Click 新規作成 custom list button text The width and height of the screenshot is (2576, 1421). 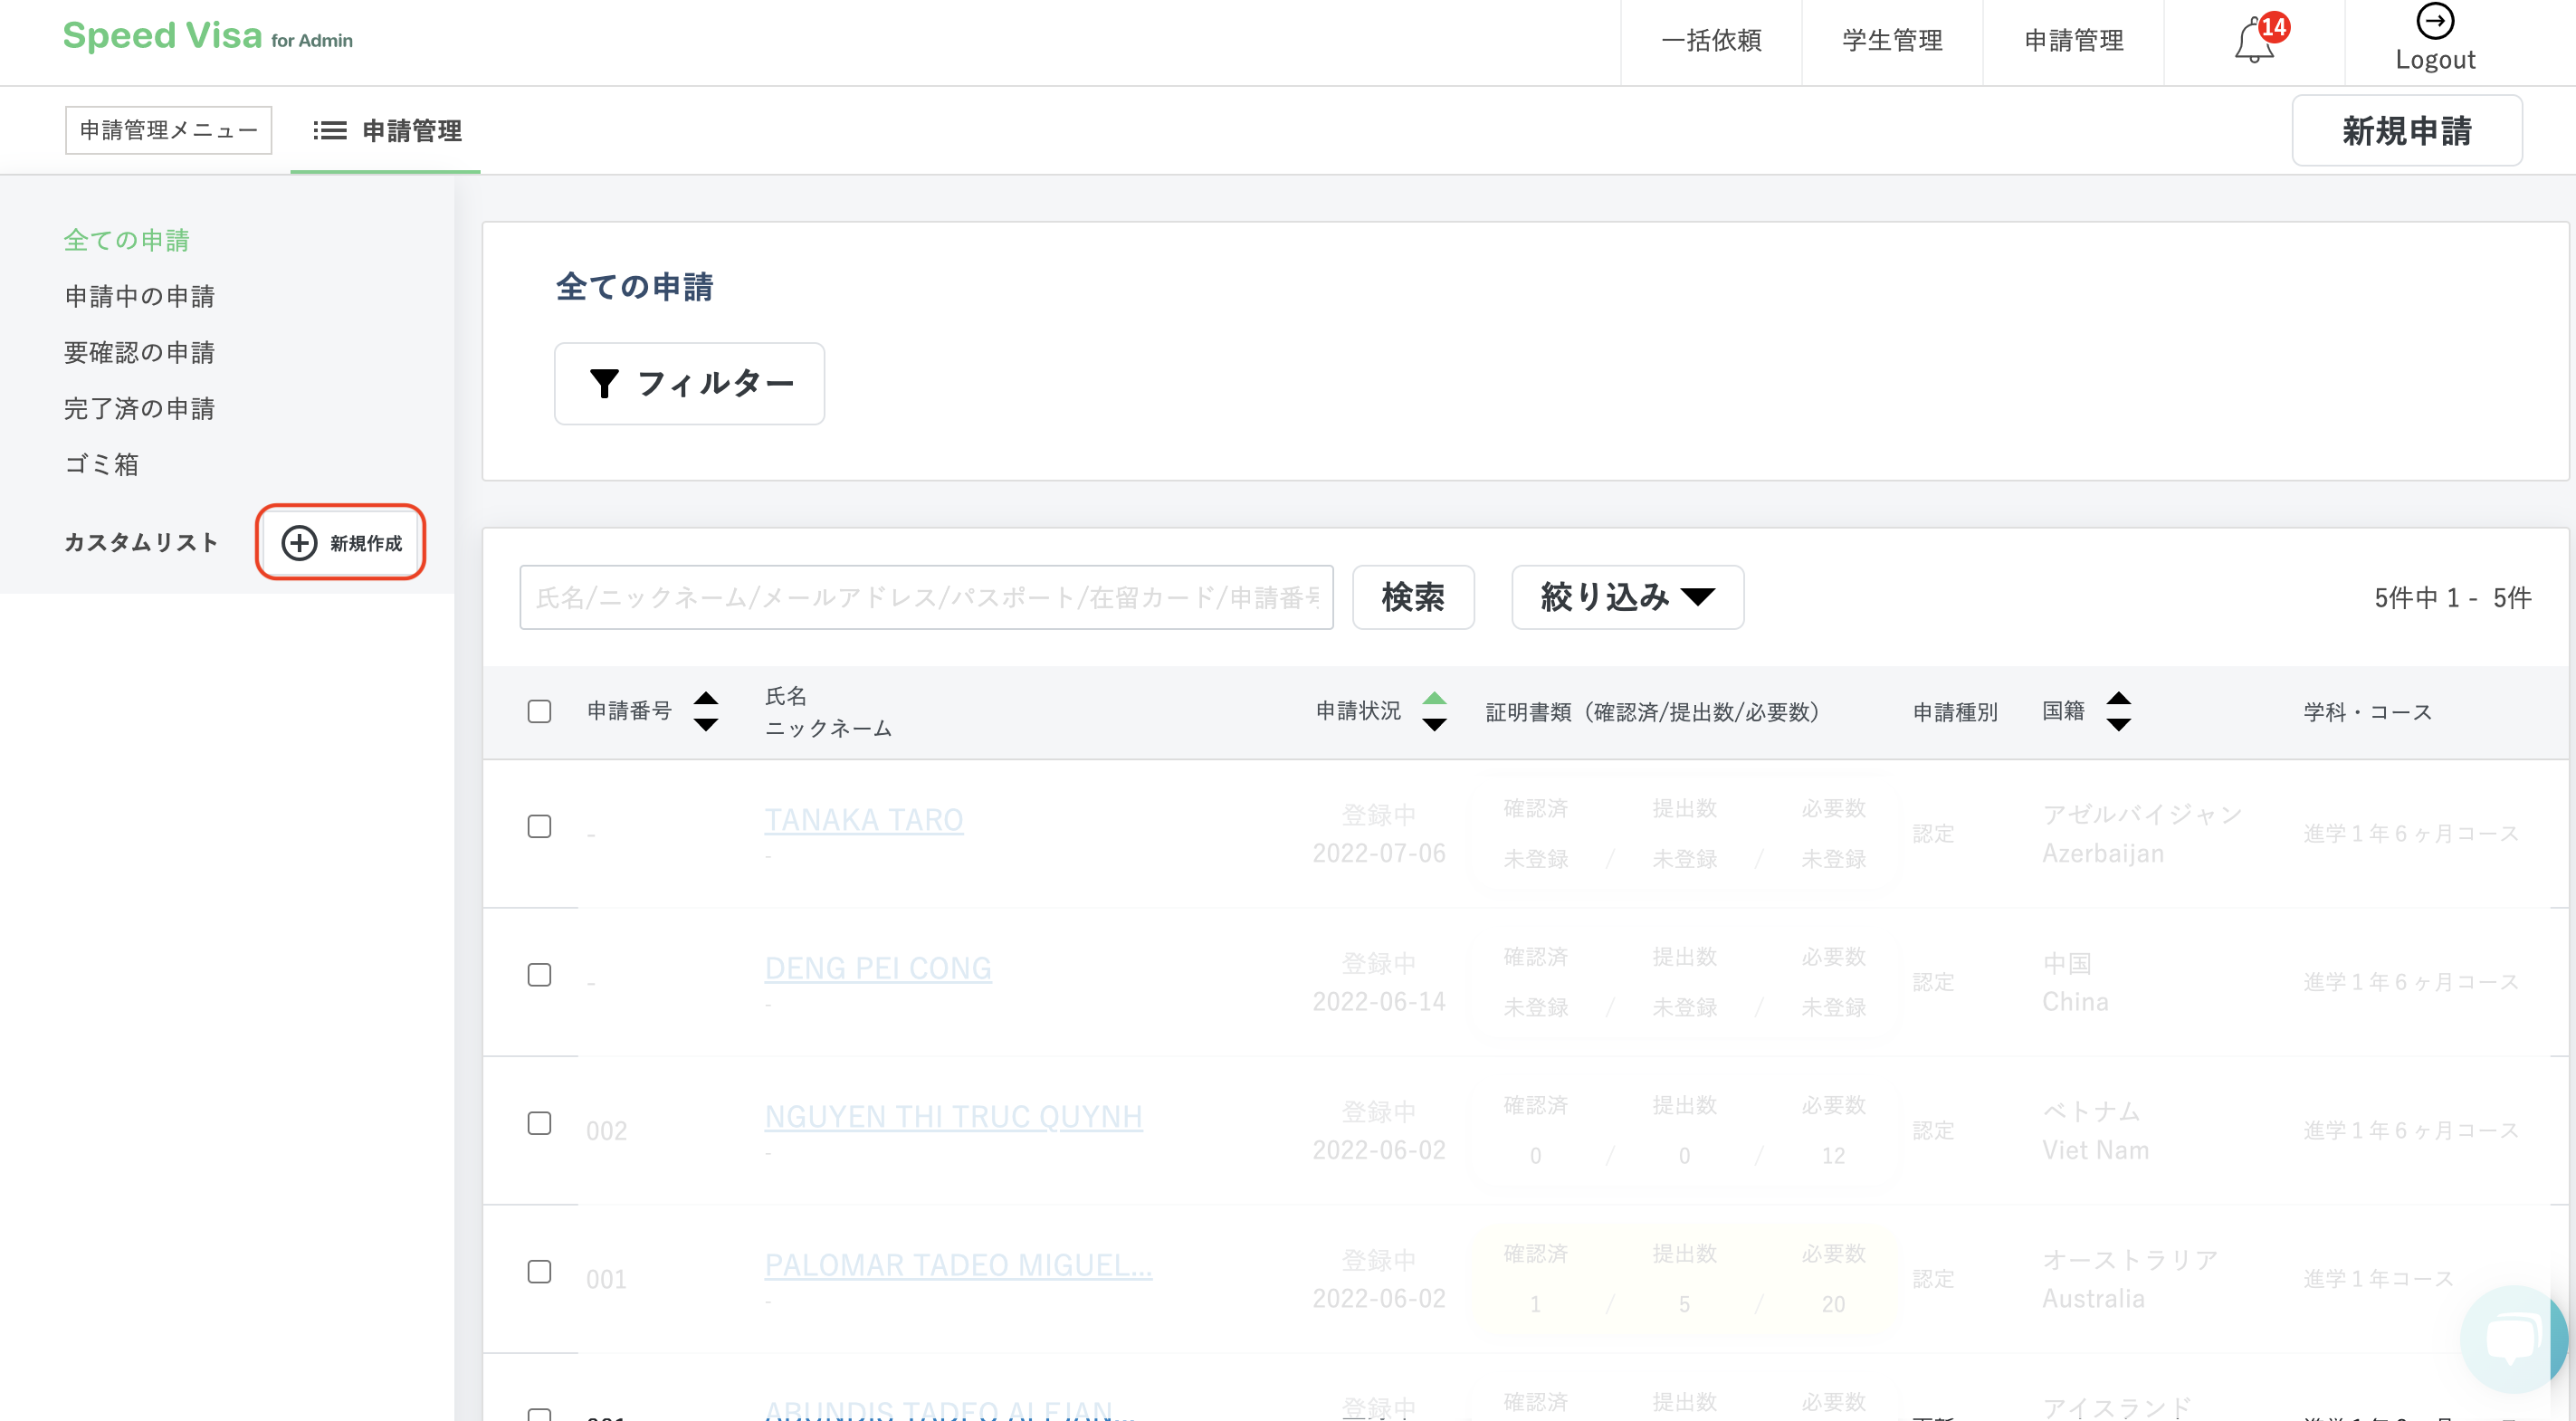pyautogui.click(x=366, y=543)
